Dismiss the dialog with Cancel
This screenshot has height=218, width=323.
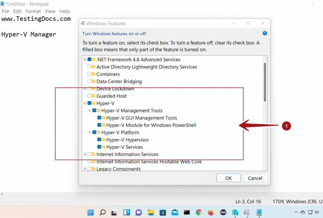255,178
